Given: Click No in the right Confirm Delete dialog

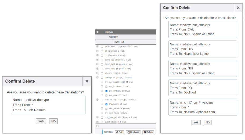Looking at the screenshot, I should click(x=207, y=122).
